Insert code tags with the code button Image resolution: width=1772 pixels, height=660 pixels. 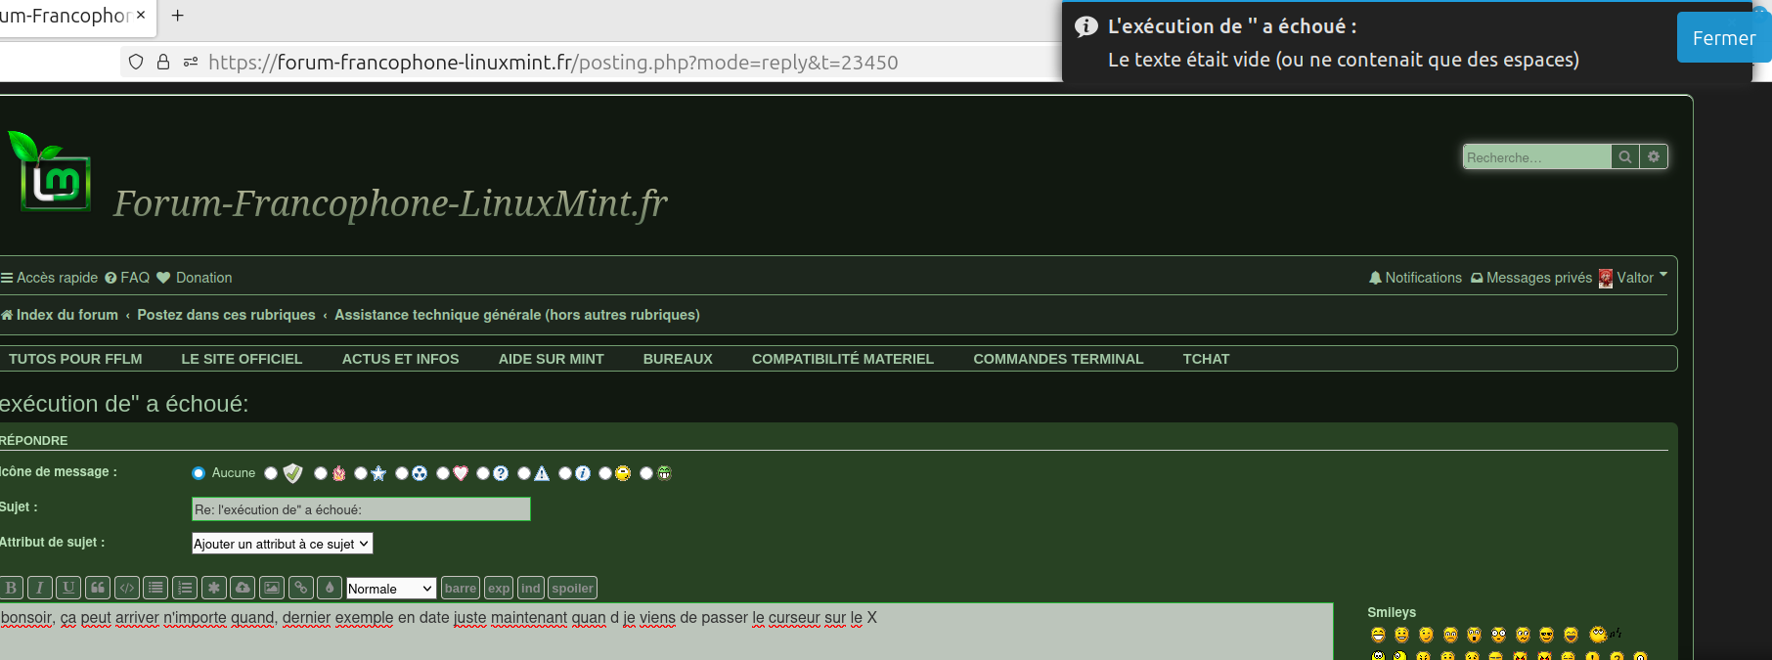(126, 588)
